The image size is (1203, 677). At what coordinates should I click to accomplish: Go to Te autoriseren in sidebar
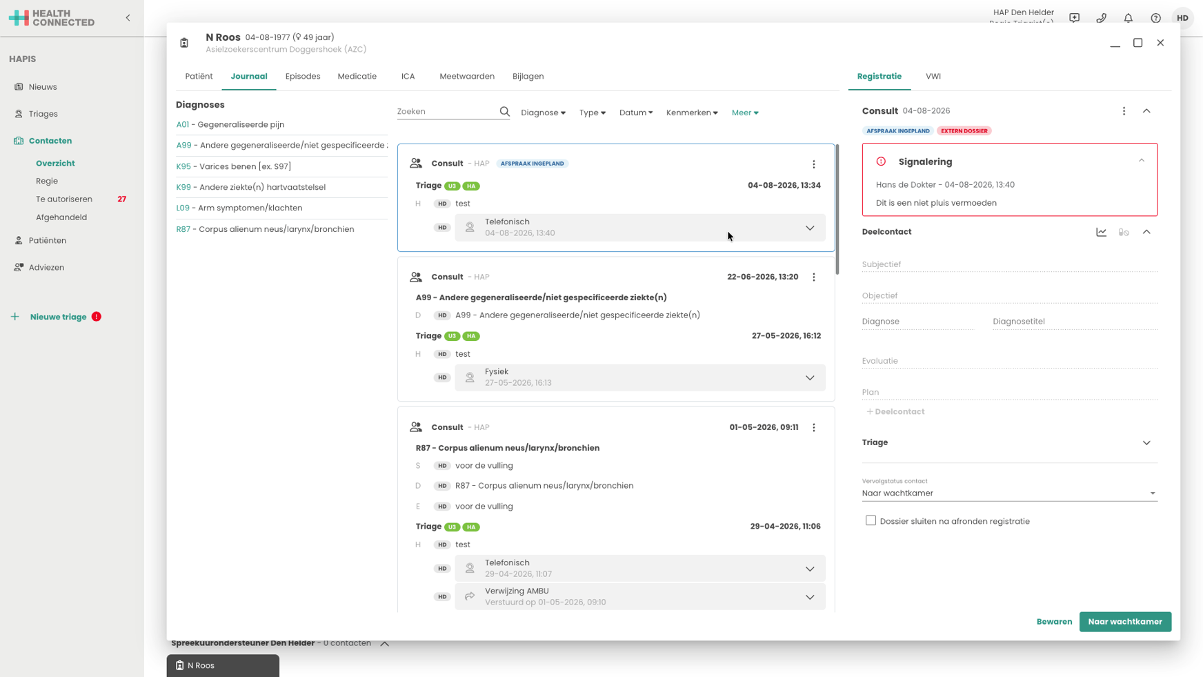64,199
